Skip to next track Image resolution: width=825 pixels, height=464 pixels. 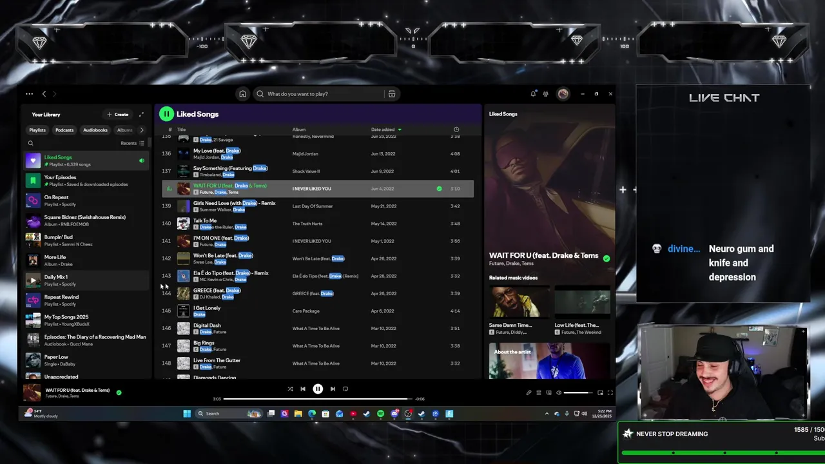tap(333, 389)
